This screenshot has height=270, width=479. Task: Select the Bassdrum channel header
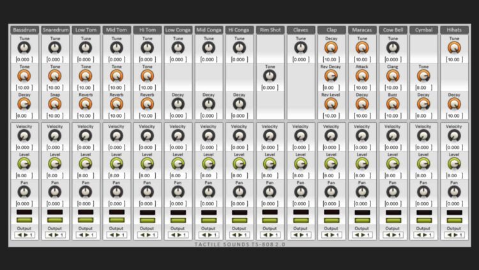pos(24,29)
